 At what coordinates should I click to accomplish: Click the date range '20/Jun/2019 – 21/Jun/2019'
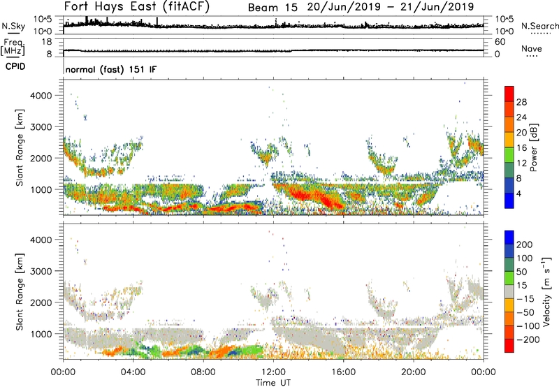[x=391, y=7]
